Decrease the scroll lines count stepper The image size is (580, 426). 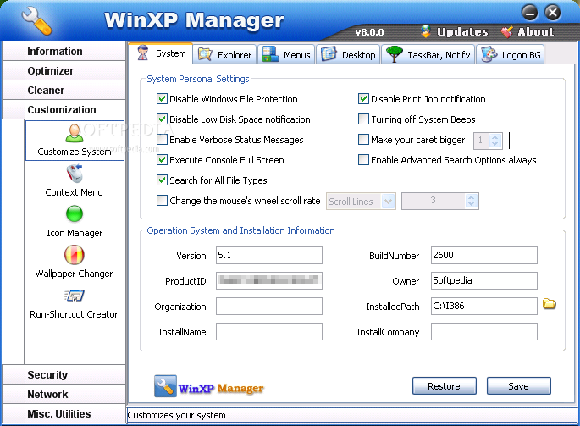[471, 205]
